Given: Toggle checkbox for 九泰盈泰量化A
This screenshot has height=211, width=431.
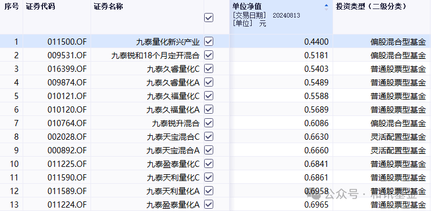Looking at the screenshot, I should [x=209, y=205].
